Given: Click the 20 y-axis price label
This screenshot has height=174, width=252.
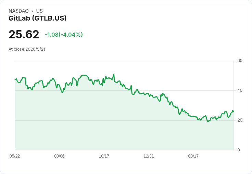Looking at the screenshot, I should click(240, 120).
